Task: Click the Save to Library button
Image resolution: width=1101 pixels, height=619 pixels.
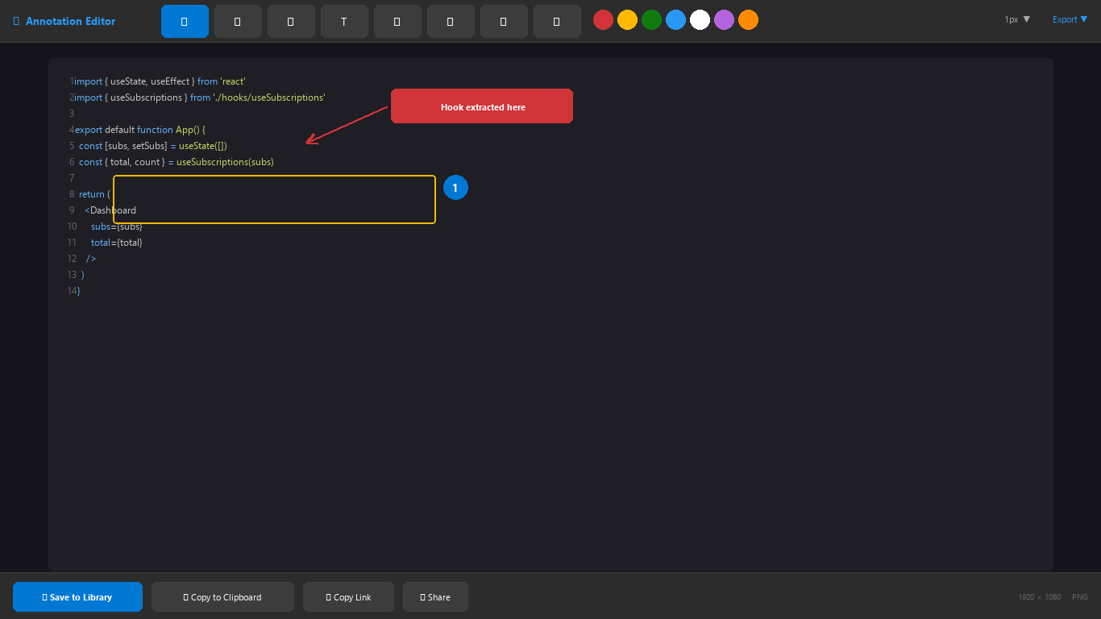Action: click(77, 597)
